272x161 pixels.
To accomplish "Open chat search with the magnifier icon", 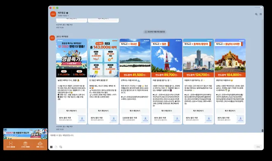I will [x=256, y=14].
